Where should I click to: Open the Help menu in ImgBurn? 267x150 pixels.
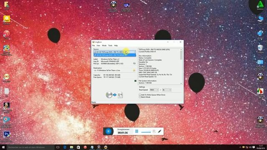click(116, 45)
